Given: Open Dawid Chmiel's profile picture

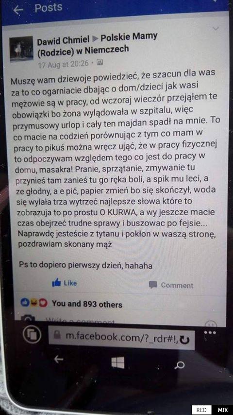Looking at the screenshot, I should [x=21, y=49].
